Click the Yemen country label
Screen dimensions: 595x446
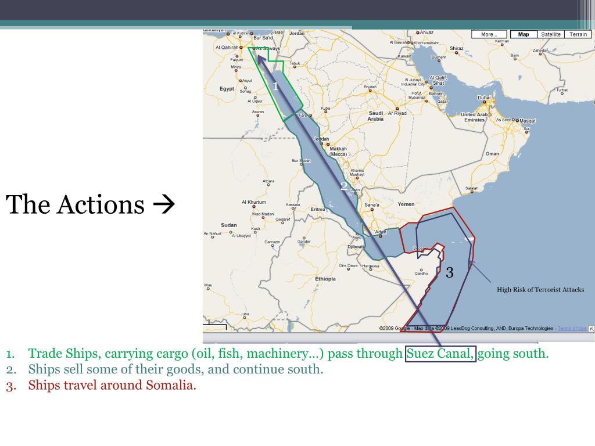(x=406, y=204)
